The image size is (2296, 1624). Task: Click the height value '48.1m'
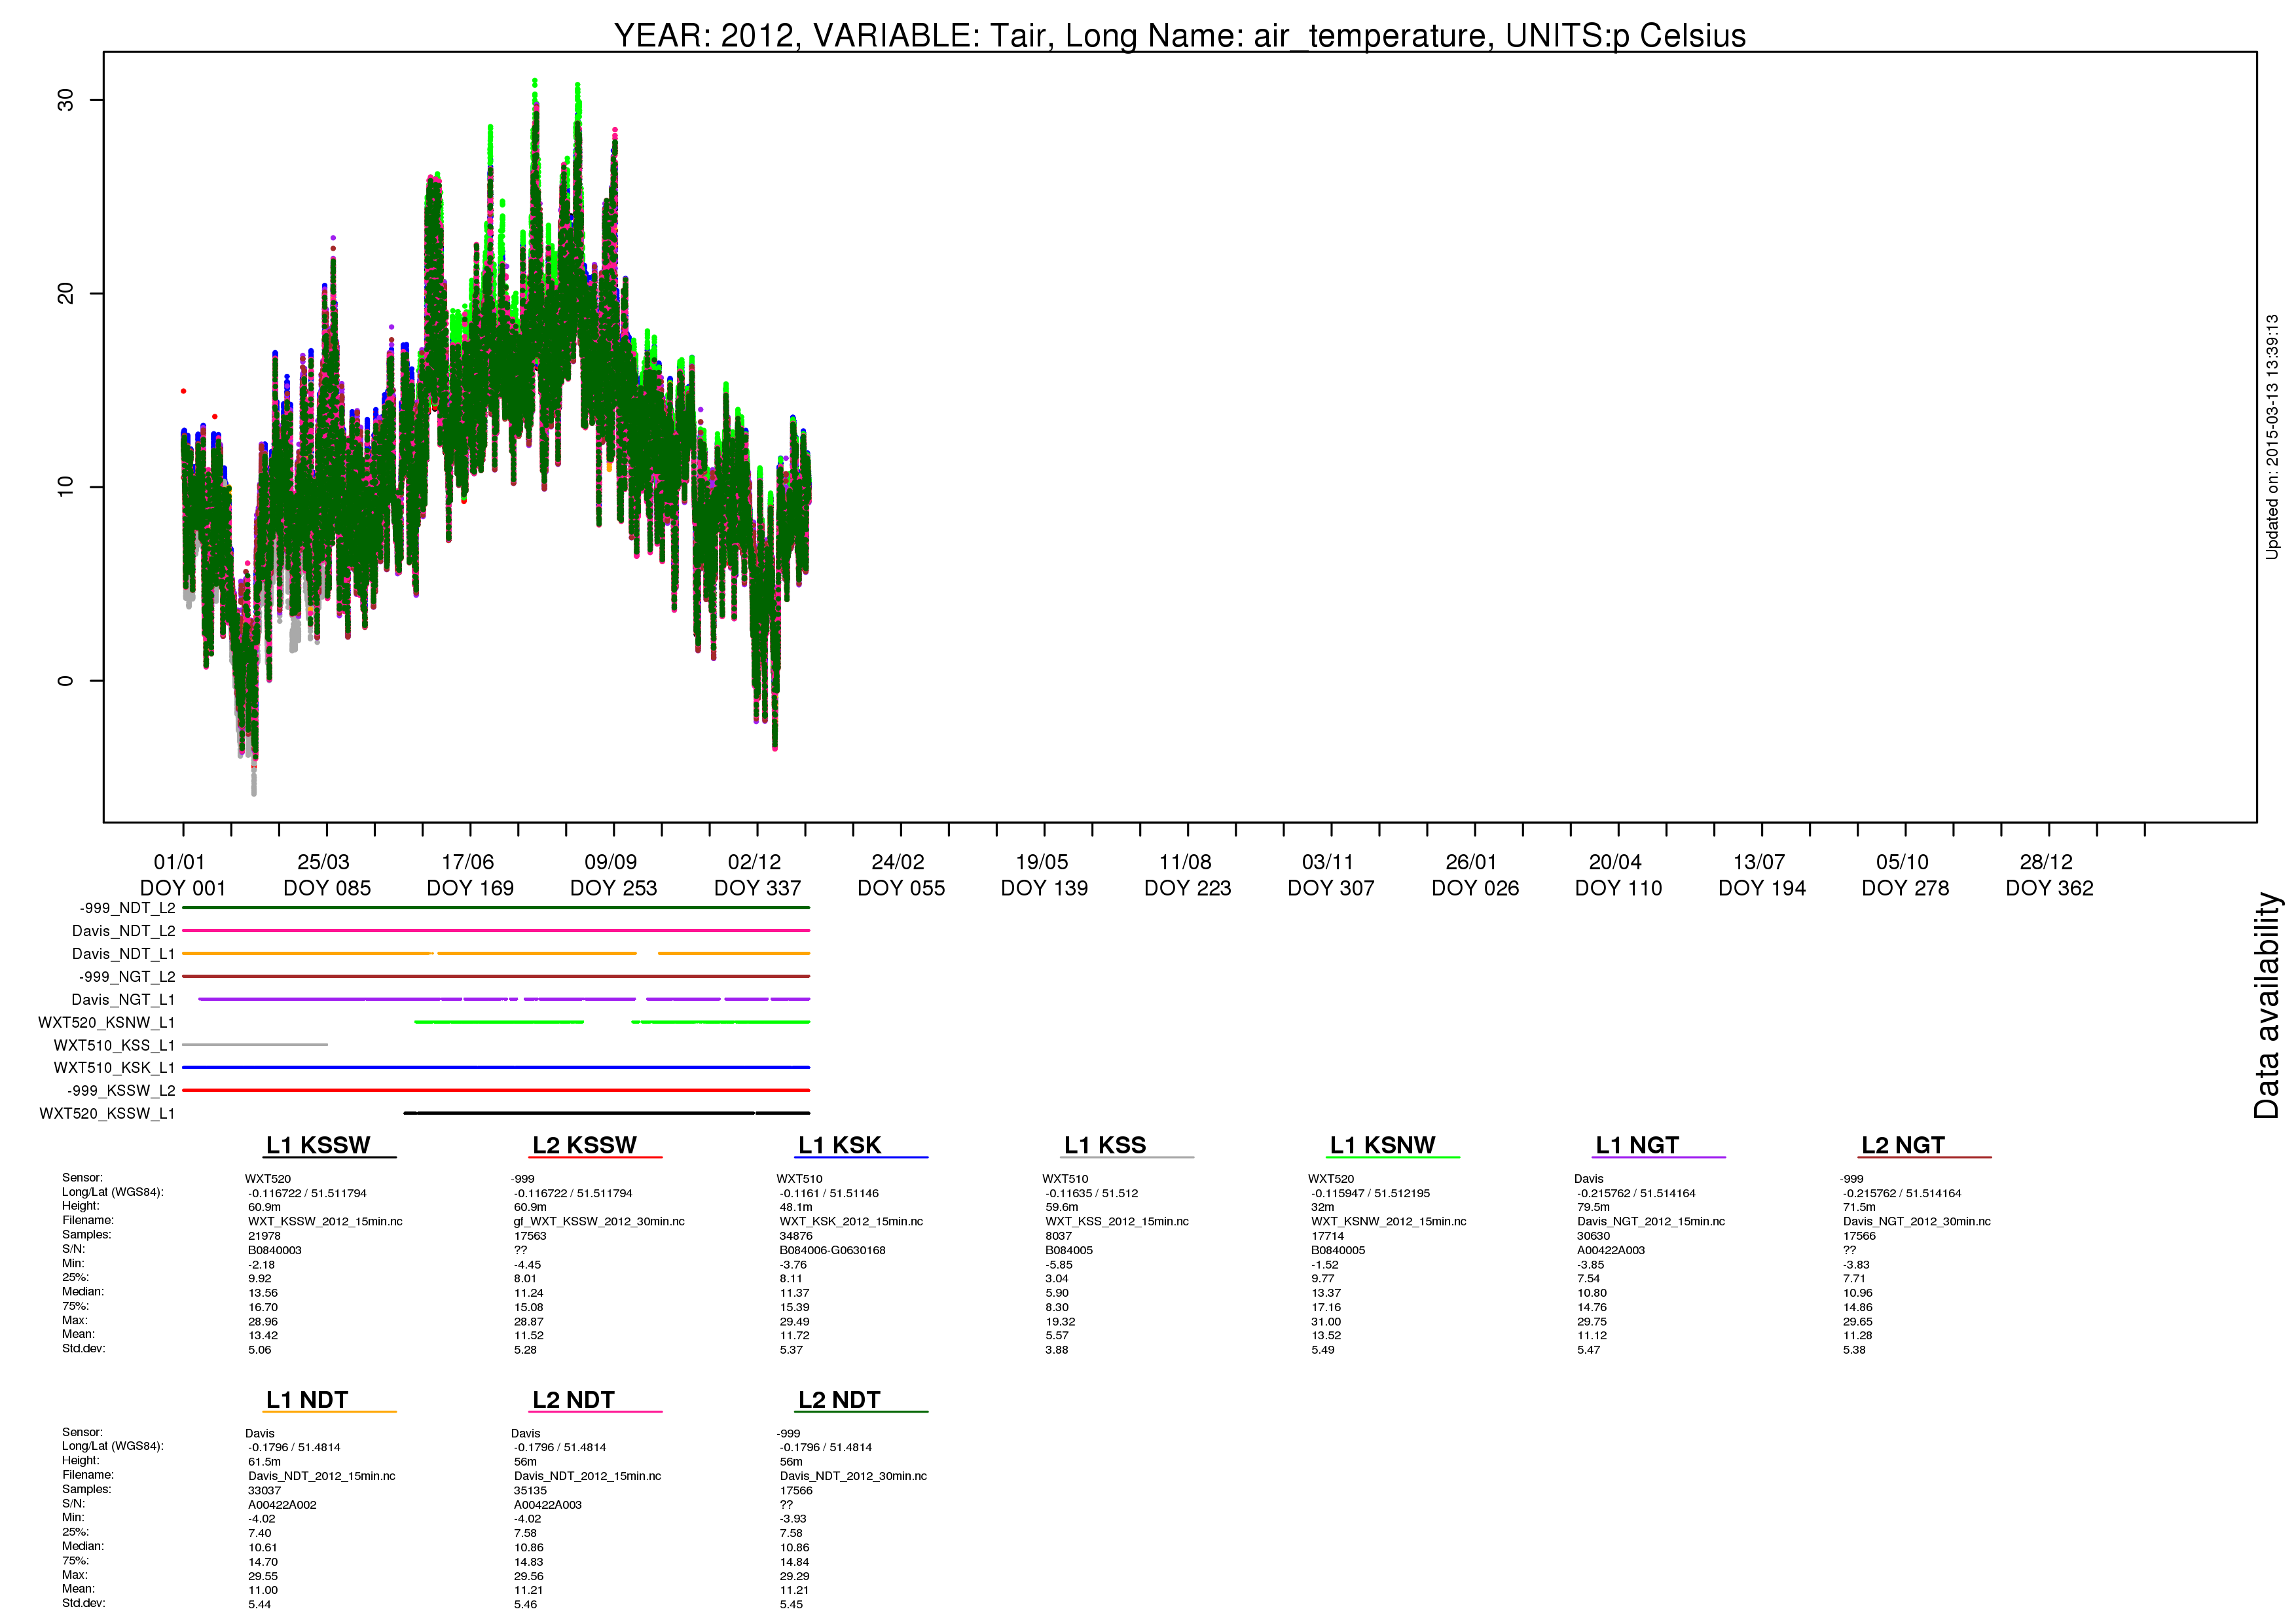[x=796, y=1207]
